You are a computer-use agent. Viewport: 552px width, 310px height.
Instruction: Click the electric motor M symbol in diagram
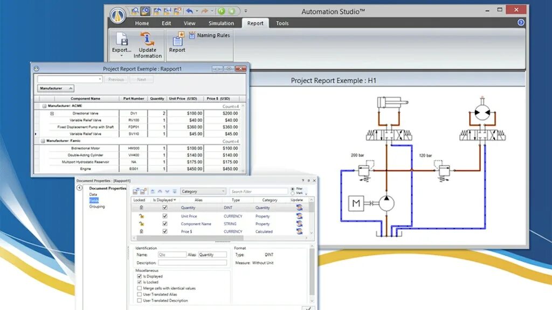pyautogui.click(x=356, y=203)
